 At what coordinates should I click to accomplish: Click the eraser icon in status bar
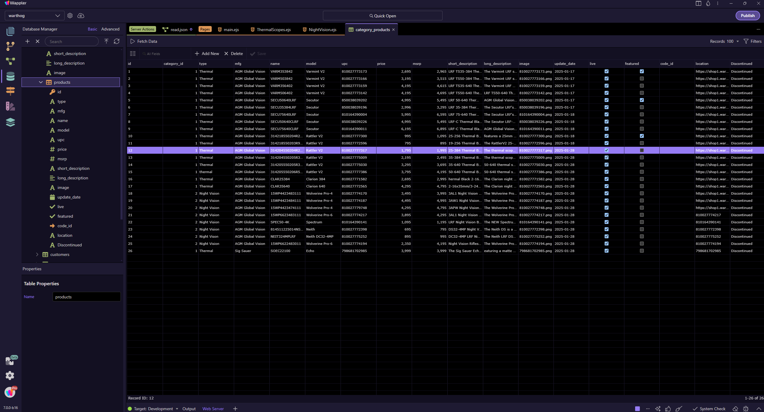735,408
